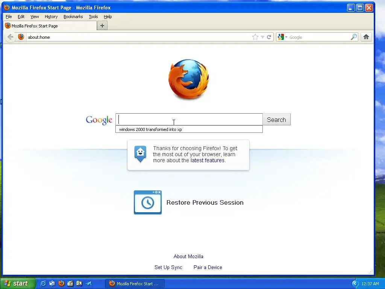Viewport: 385px width, 289px height.
Task: Click the Firefox icon in the title bar
Action: point(7,8)
